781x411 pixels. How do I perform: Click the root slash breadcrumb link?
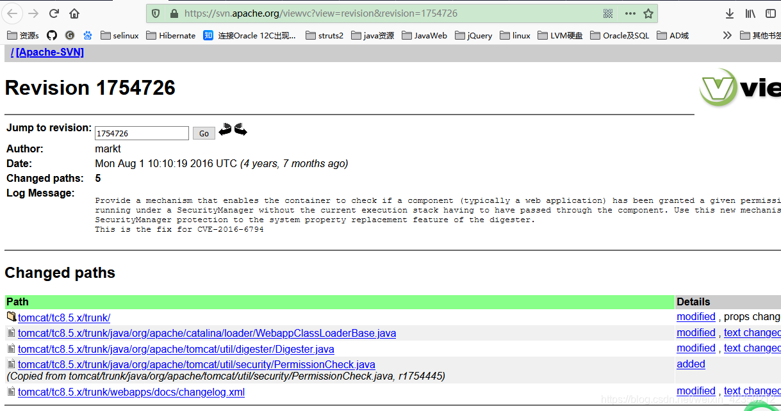click(12, 52)
